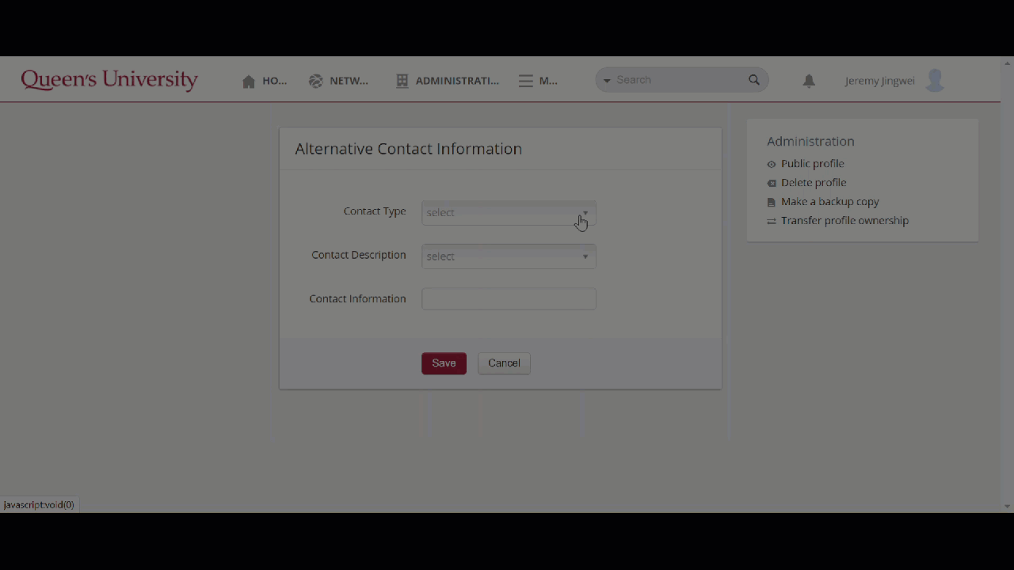Expand the search filter caret
Viewport: 1014px width, 570px height.
tap(607, 81)
